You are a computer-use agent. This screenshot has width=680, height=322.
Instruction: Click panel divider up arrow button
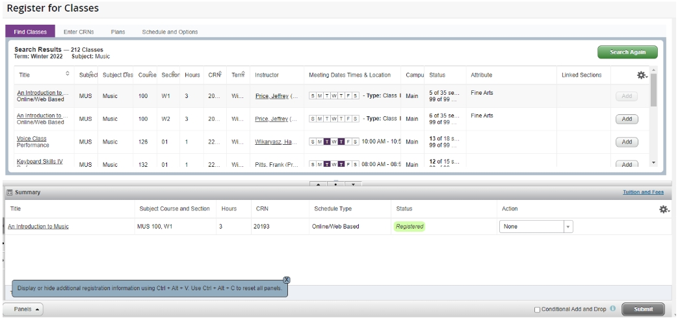coord(319,184)
